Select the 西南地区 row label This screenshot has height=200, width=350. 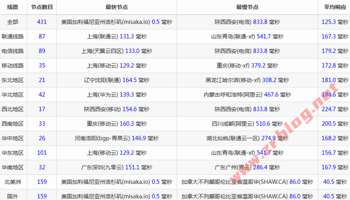[13, 123]
